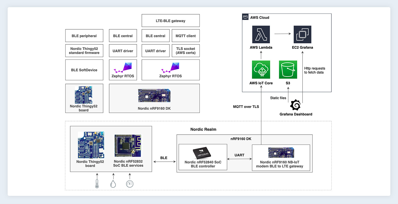This screenshot has height=204, width=398.
Task: Click the 'UART' connection label
Action: pos(239,155)
